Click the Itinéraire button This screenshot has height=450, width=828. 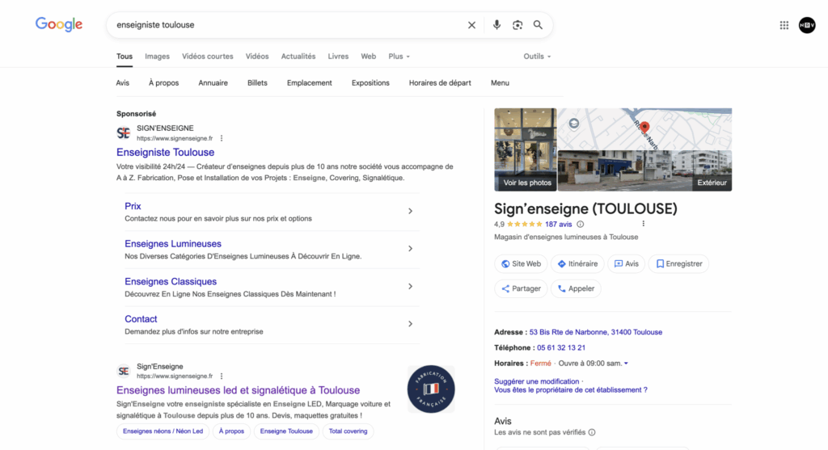[x=577, y=263]
